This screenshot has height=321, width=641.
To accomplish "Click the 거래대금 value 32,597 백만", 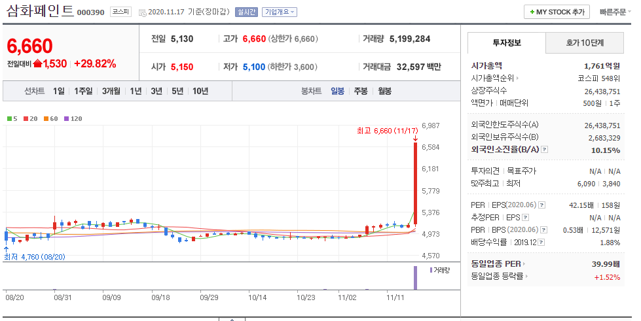I will [419, 67].
